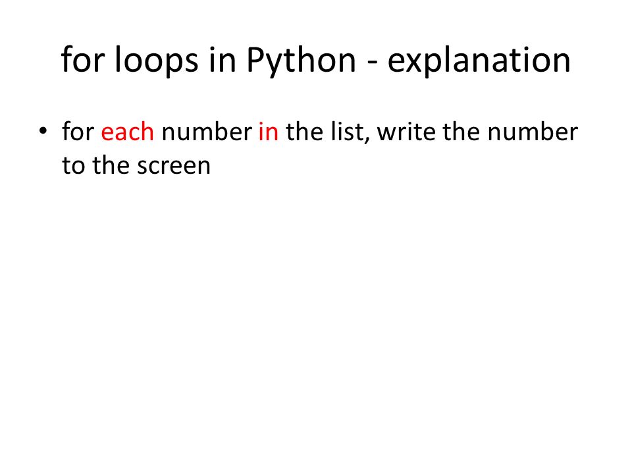
Task: Click the dash in the title
Action: 373,64
